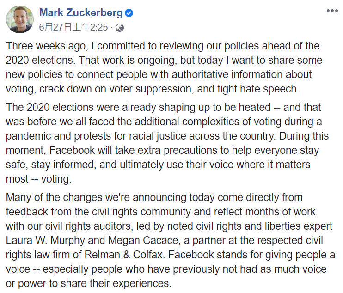
Task: Open the Mark Zuckerberg profile name link
Action: pyautogui.click(x=81, y=12)
